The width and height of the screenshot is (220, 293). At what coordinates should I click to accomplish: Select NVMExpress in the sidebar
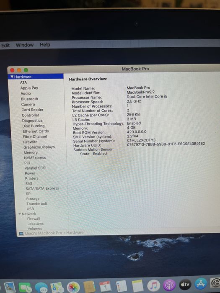[35, 158]
